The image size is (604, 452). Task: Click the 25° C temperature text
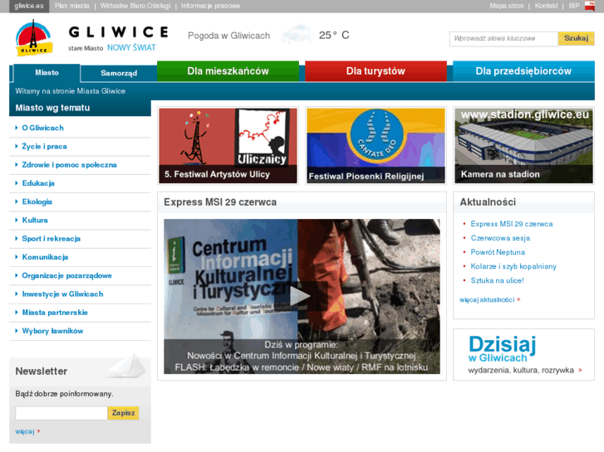[x=334, y=36]
